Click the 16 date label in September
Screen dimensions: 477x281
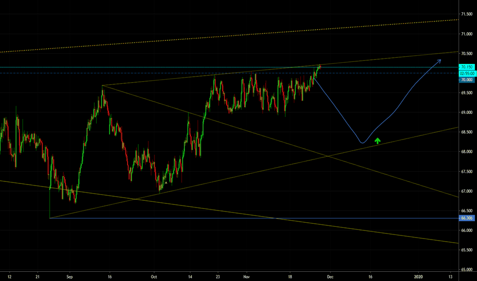click(110, 276)
